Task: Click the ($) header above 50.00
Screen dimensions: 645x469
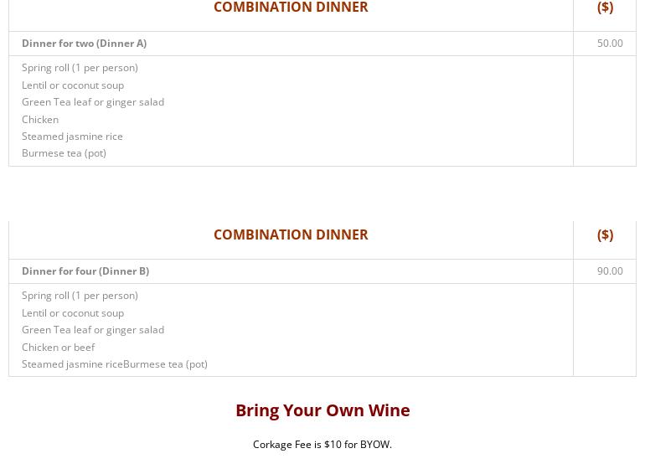Action: (x=605, y=7)
